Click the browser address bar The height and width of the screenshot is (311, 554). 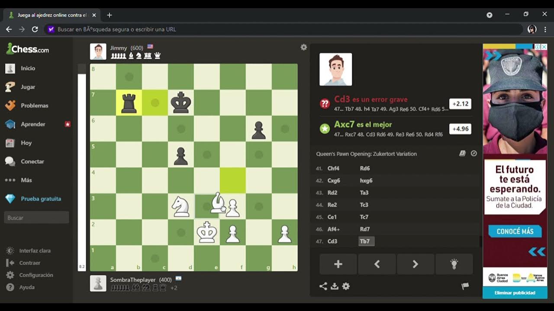point(283,29)
